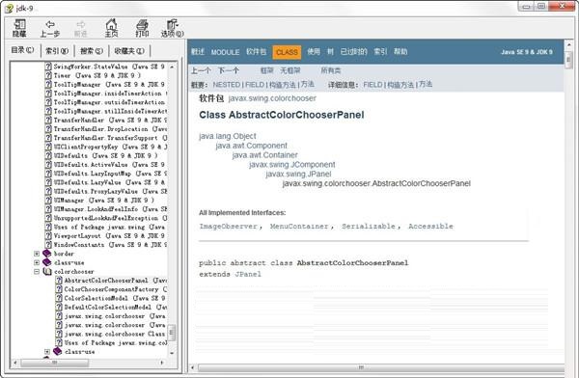
Task: Open the Home (主页) toolbar icon
Action: click(111, 25)
